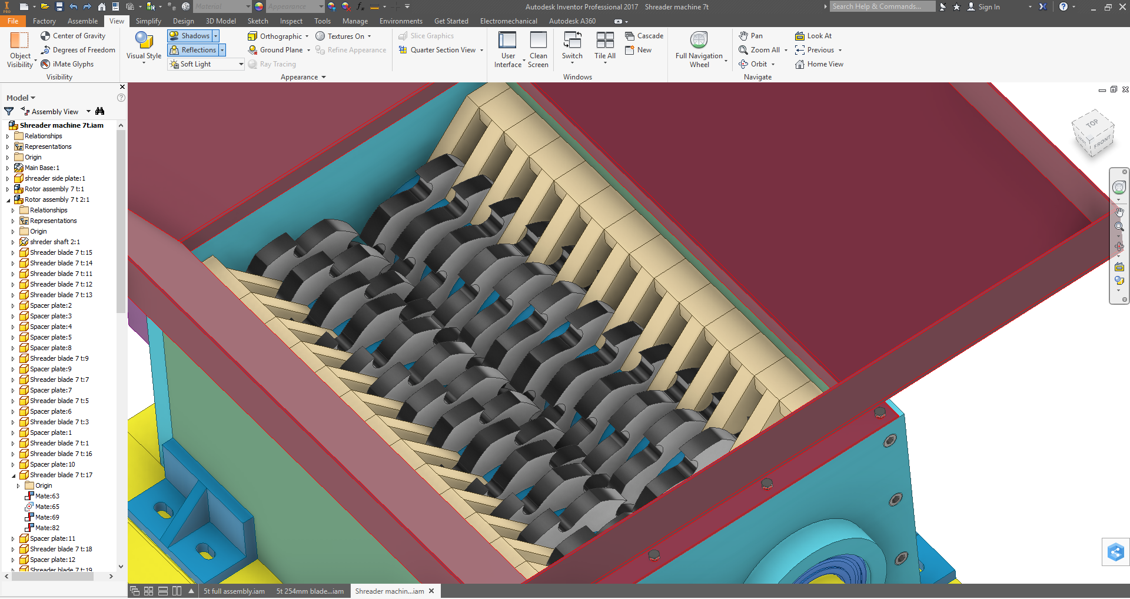Click the browser vertical scrollbar
The width and height of the screenshot is (1130, 599).
(121, 221)
